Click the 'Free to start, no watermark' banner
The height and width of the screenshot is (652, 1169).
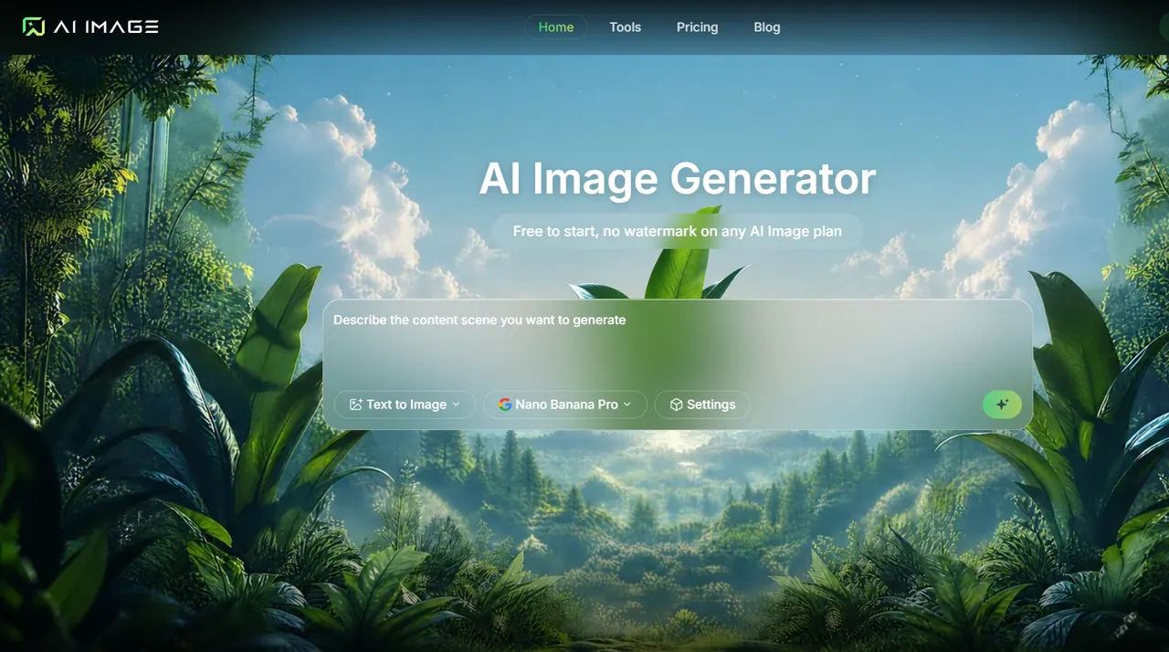pos(677,231)
